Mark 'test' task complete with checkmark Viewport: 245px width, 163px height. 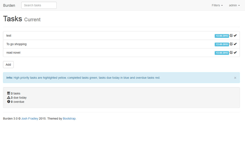(x=236, y=35)
